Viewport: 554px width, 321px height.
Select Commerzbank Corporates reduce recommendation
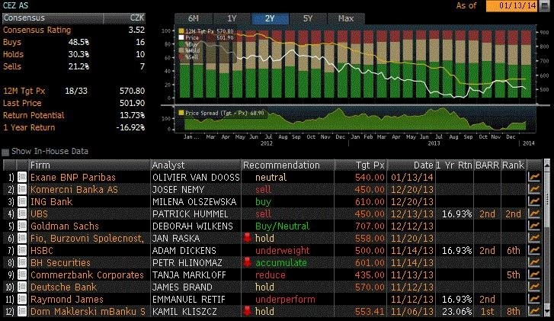(271, 274)
